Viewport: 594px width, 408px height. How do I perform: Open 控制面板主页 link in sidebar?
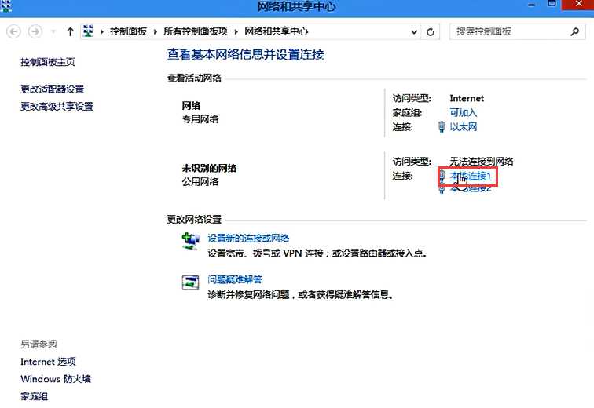click(48, 62)
